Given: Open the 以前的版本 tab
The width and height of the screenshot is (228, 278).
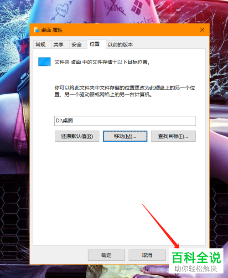Looking at the screenshot, I should coord(120,45).
